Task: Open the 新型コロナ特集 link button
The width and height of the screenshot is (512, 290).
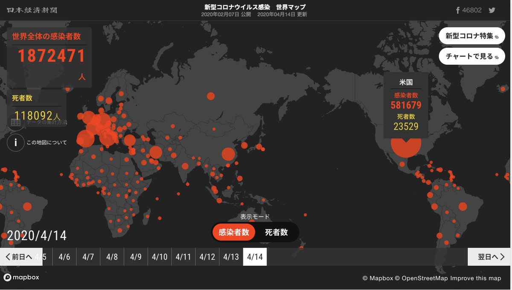Action: click(472, 36)
